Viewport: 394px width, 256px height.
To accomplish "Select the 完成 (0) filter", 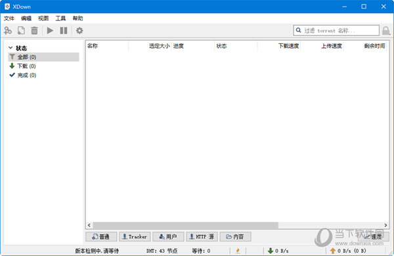I will (44, 75).
